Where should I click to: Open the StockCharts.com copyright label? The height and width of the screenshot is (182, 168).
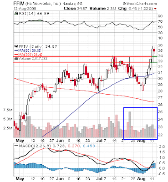140,4
